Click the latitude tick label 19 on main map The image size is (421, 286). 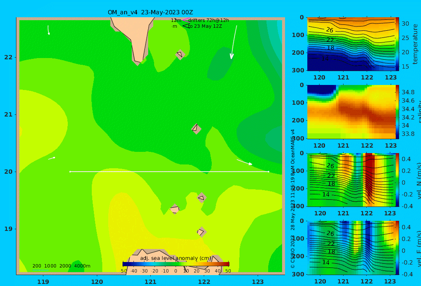click(8, 229)
